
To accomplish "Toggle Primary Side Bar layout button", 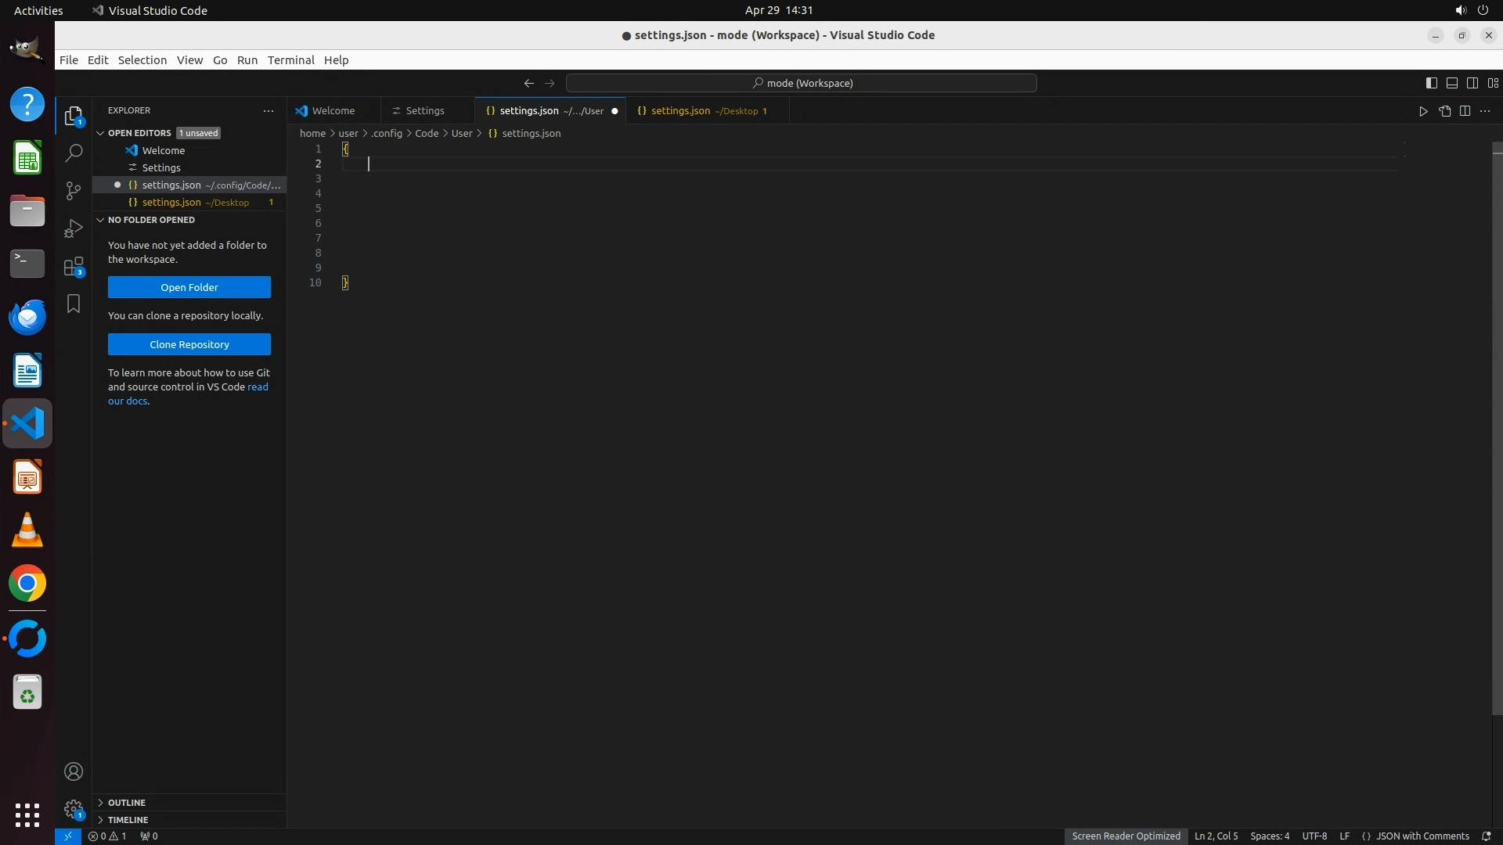I will coord(1431,83).
